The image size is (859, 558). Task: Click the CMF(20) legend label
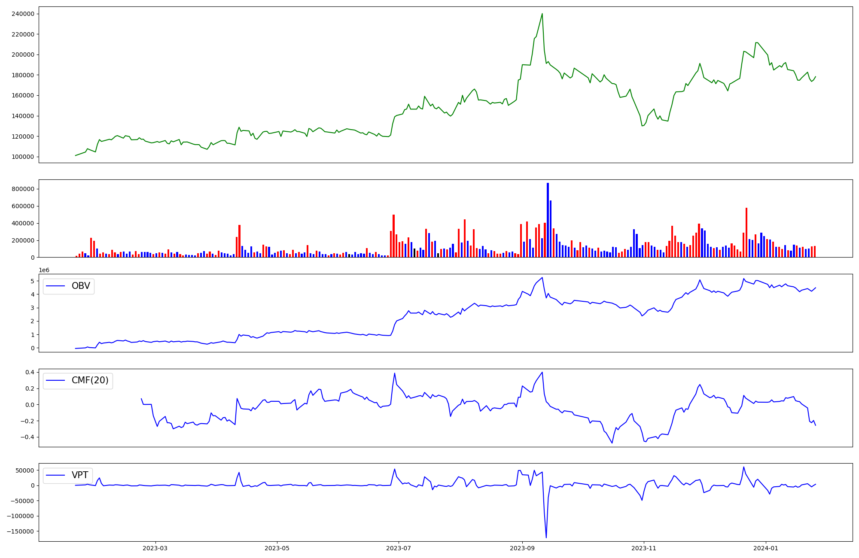point(90,380)
